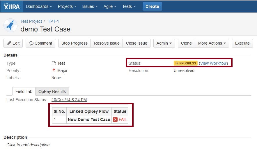Open the Agile menu
The height and width of the screenshot is (153, 257).
[110, 6]
